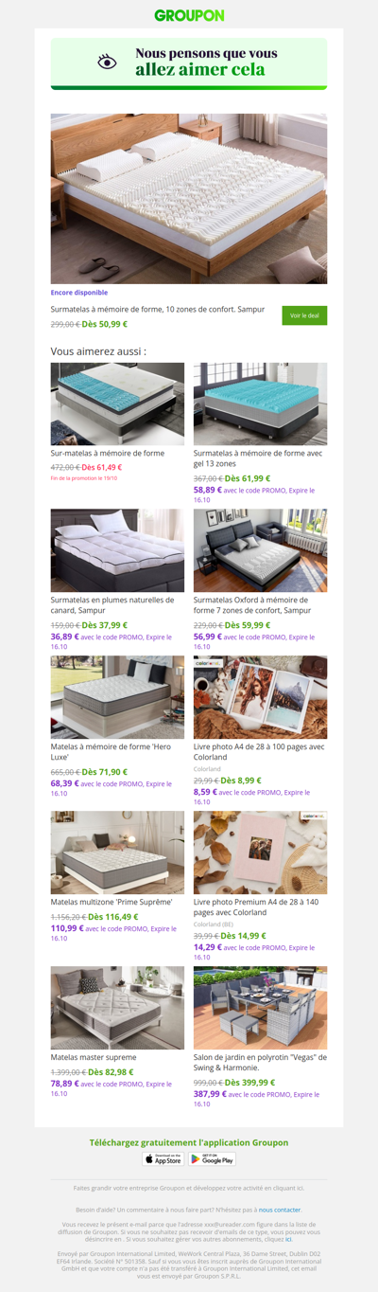Open the A4 photo book image
378x1292 pixels.
click(x=261, y=697)
